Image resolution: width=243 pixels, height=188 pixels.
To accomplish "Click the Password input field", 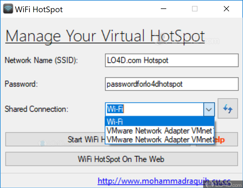I will 172,84.
